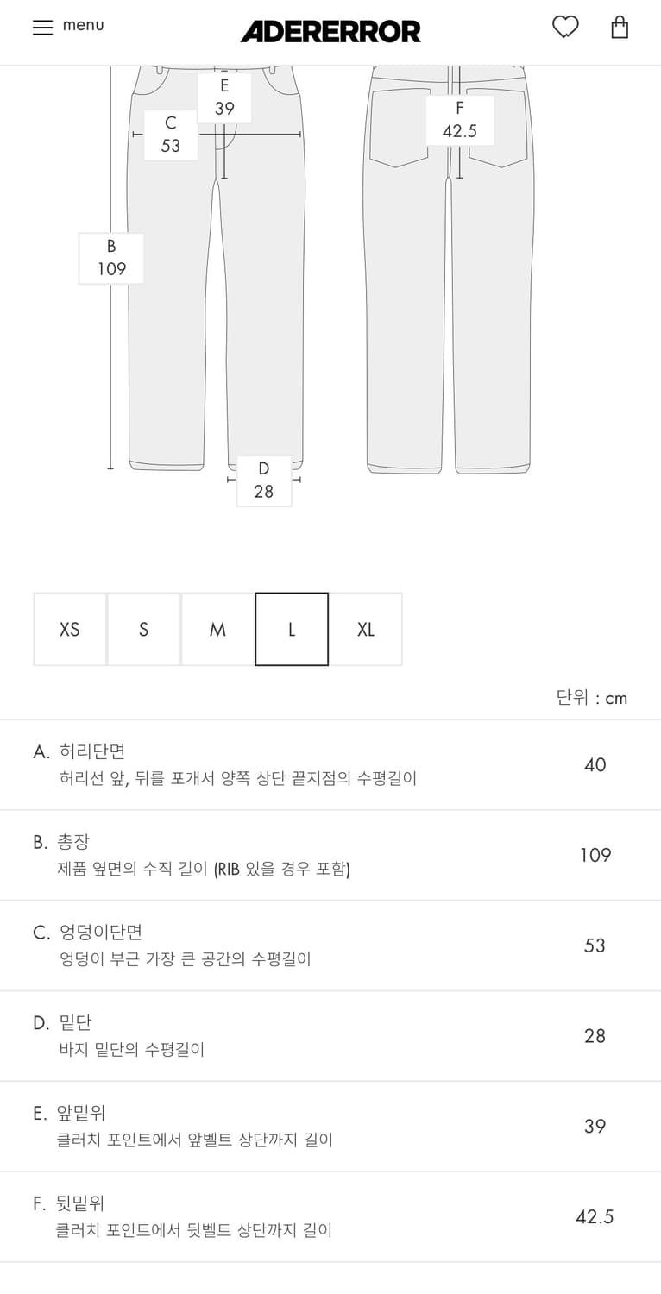Select the 총장 row value 109
The height and width of the screenshot is (1294, 661).
595,855
